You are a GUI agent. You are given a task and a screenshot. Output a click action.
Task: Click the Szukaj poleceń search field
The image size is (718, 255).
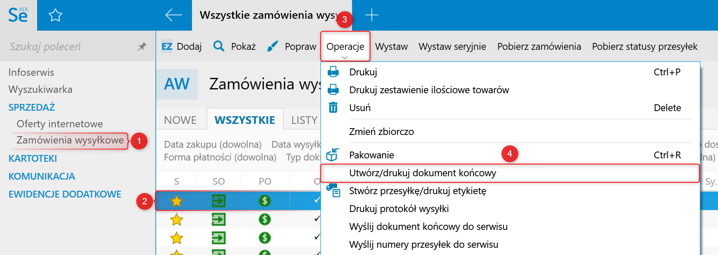[x=68, y=46]
